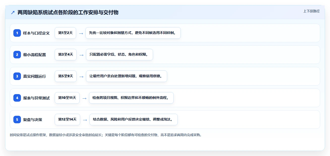The image size is (330, 156).
Task: Click the 最小流程配置 stage name
Action: click(35, 55)
